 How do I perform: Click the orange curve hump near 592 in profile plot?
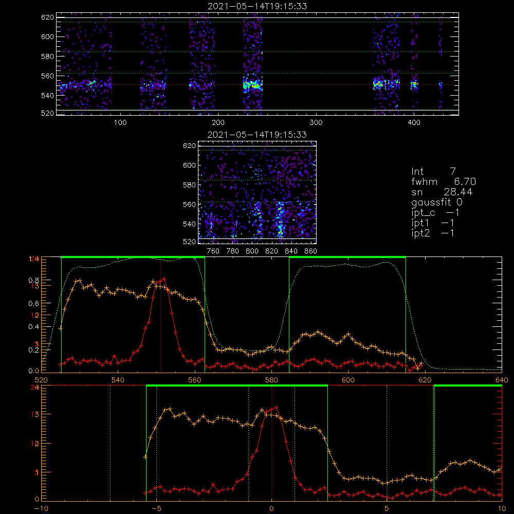pyautogui.click(x=317, y=333)
